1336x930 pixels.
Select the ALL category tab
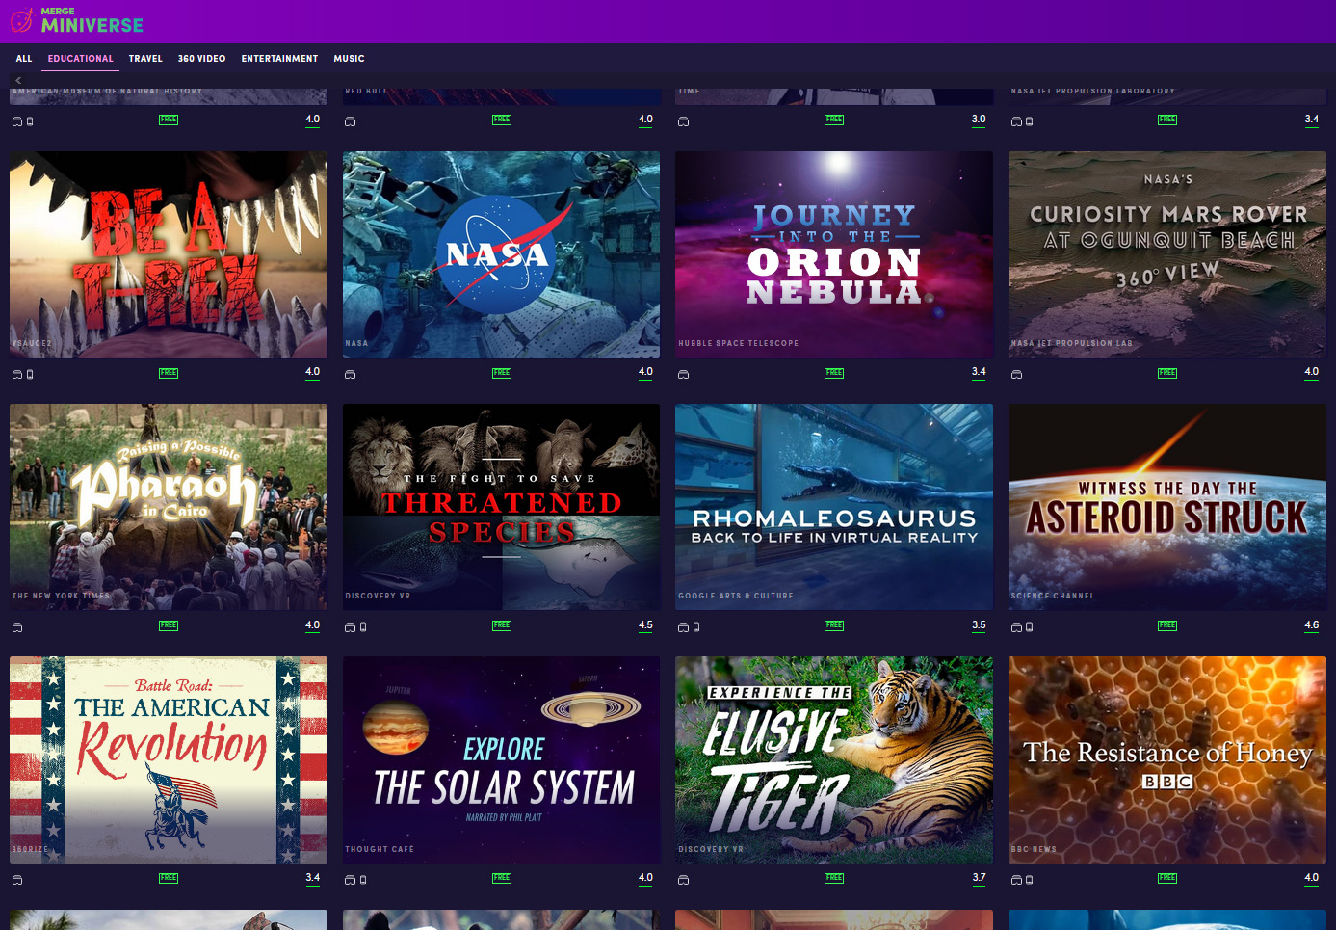tap(24, 59)
